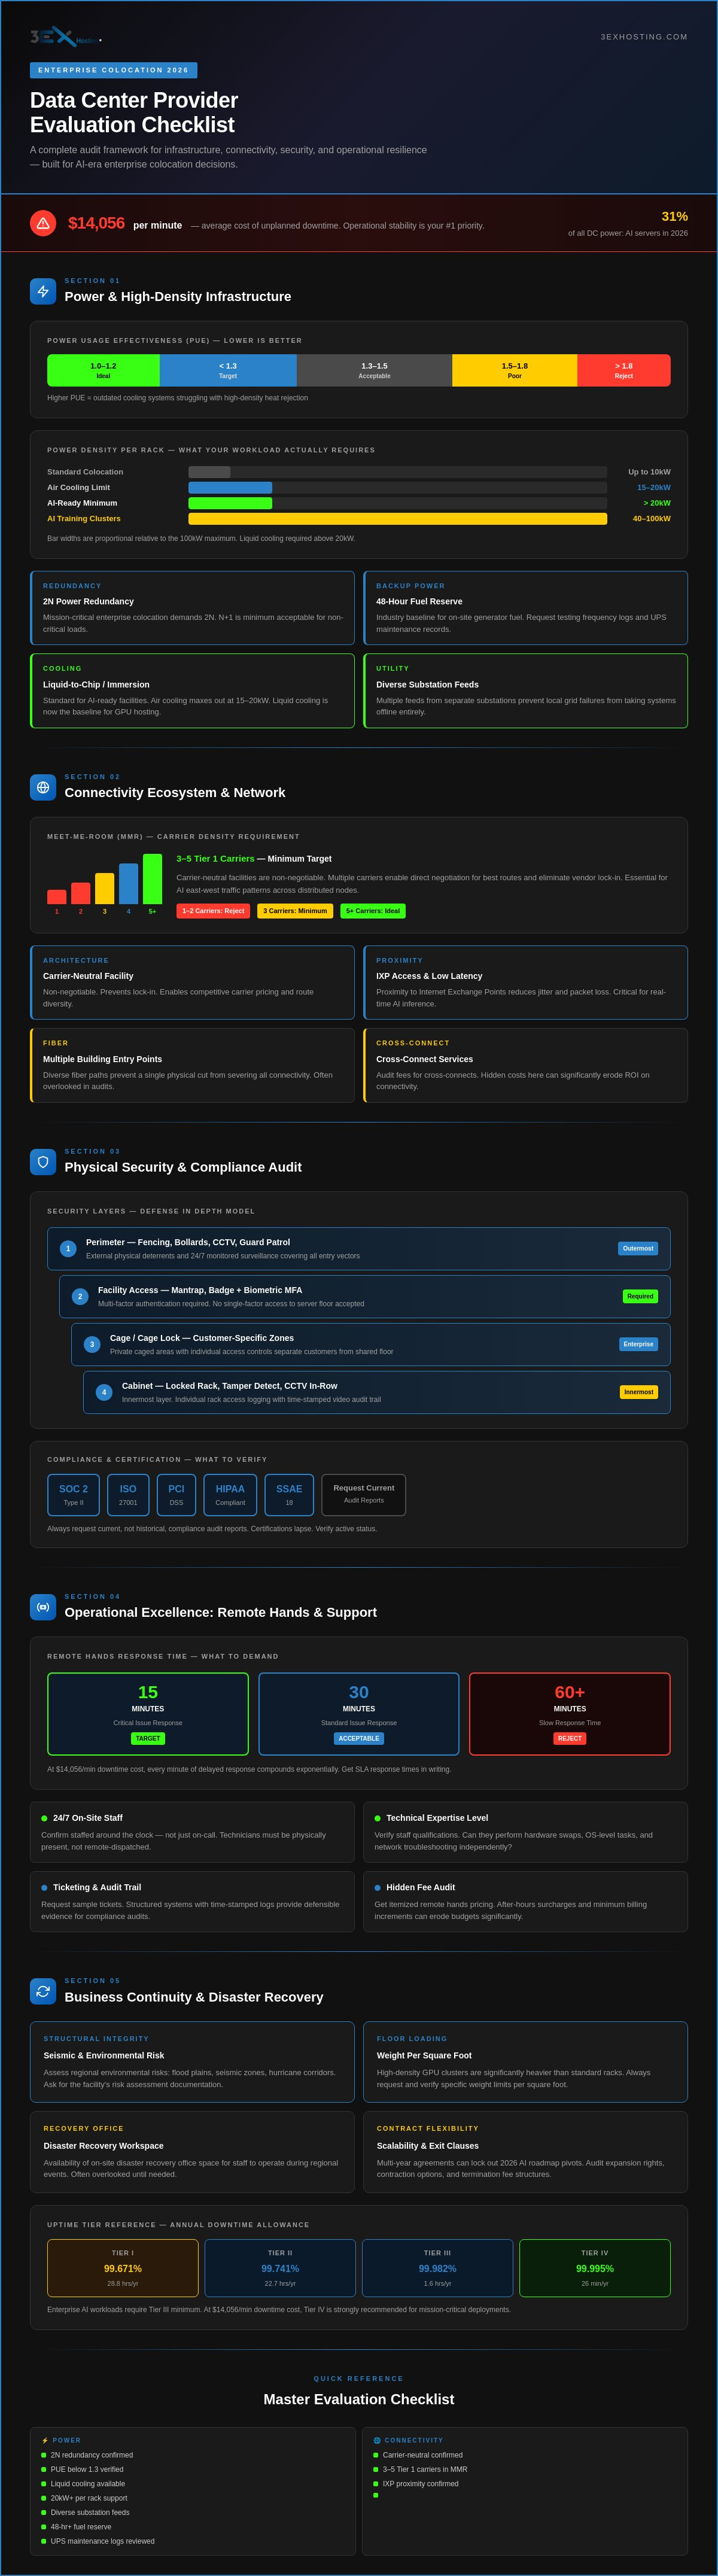Screen dimensions: 718x2576
Task: Click the Enterprise Colocation 2026 badge
Action: [x=113, y=70]
